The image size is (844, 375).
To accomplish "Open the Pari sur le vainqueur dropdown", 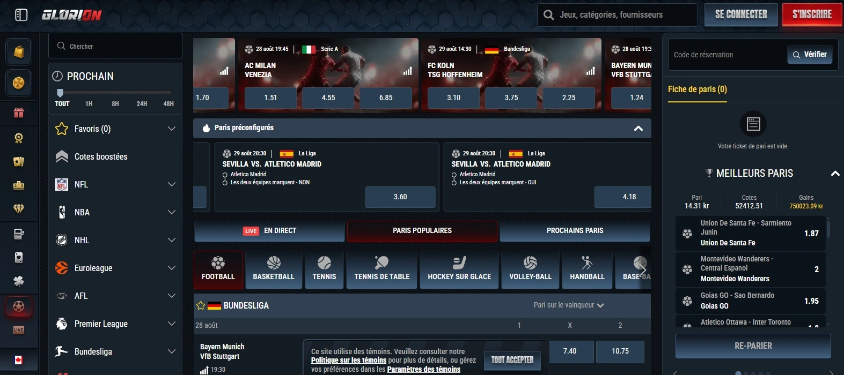I will [x=569, y=305].
